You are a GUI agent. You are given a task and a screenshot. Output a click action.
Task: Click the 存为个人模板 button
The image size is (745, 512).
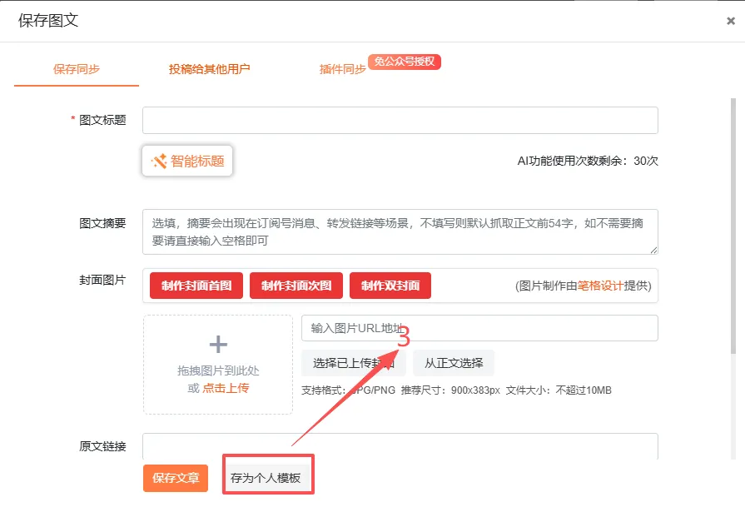click(x=266, y=478)
